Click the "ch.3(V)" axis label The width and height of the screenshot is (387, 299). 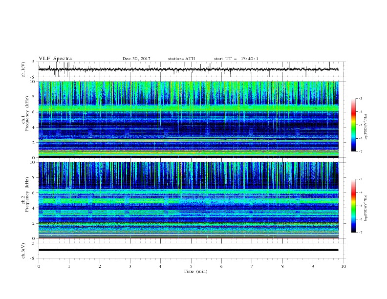click(23, 251)
